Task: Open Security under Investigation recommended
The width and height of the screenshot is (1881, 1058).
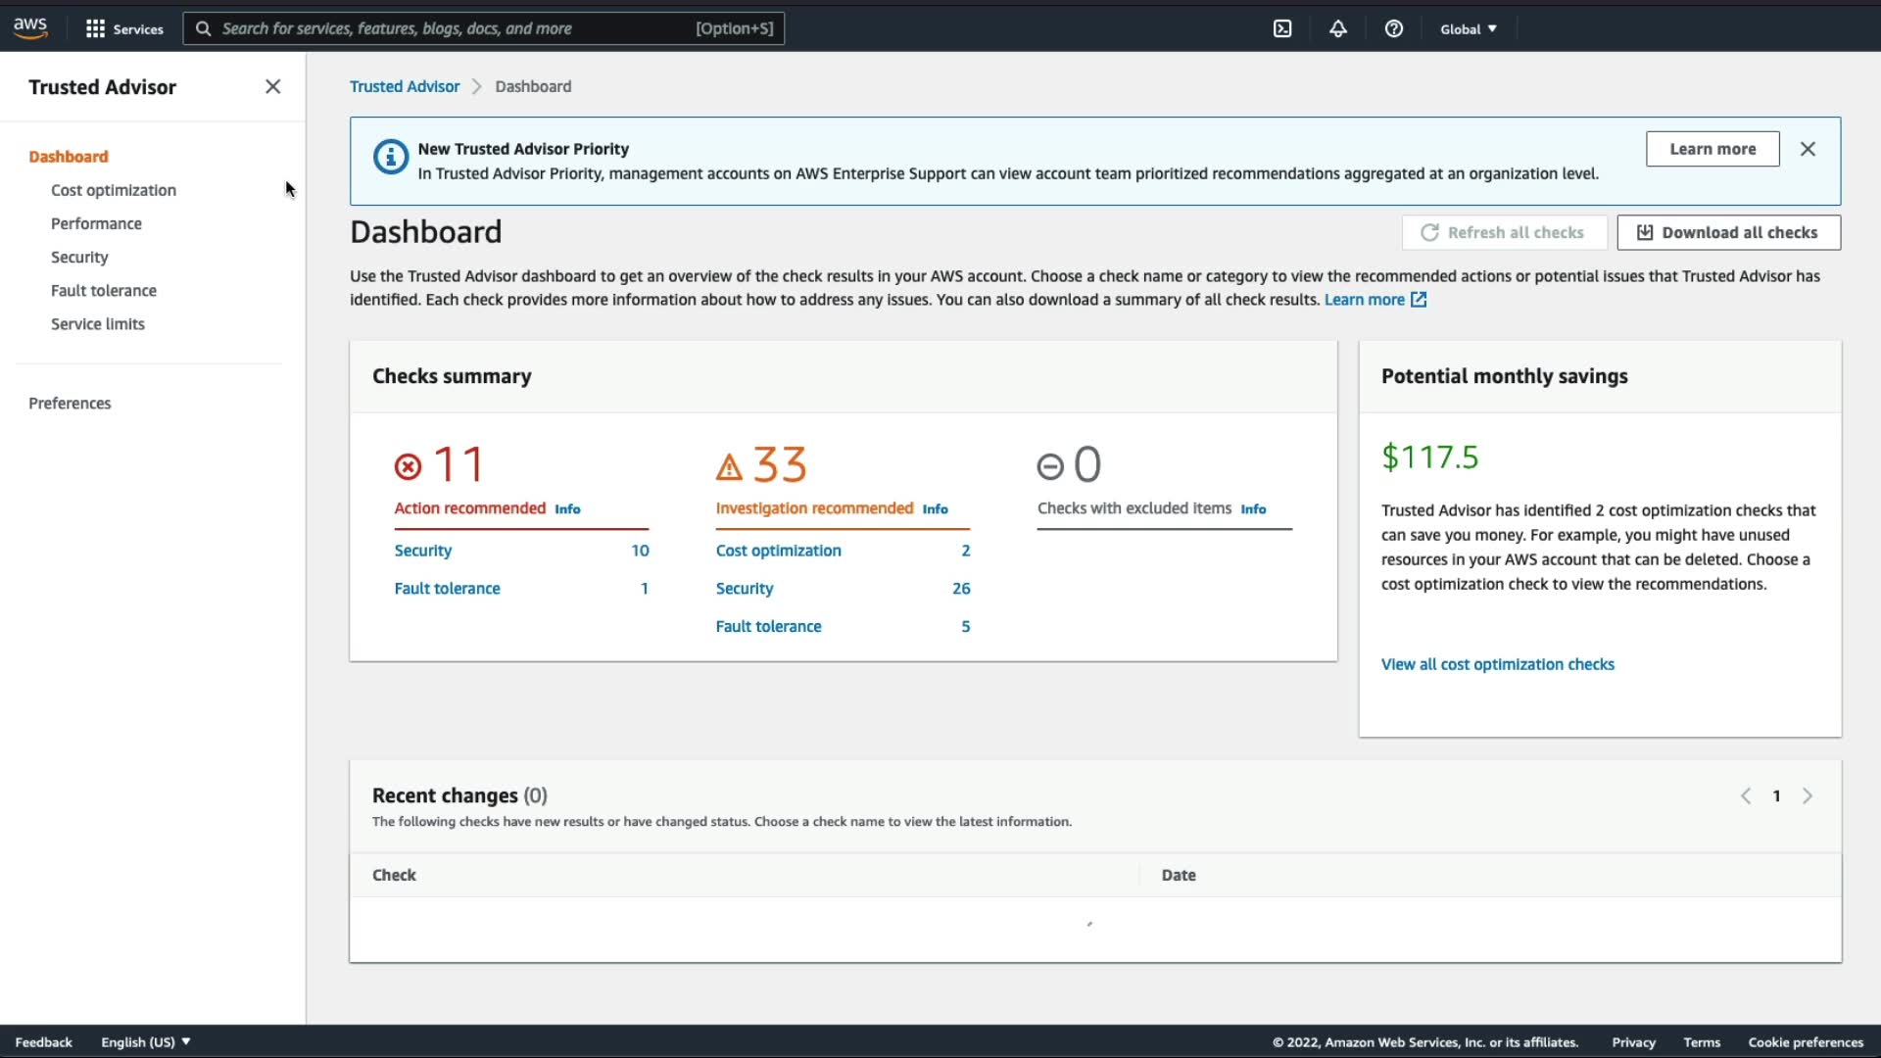Action: [744, 589]
